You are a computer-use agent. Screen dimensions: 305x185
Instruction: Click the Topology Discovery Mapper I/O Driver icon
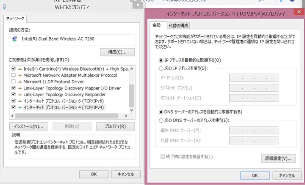point(20,88)
